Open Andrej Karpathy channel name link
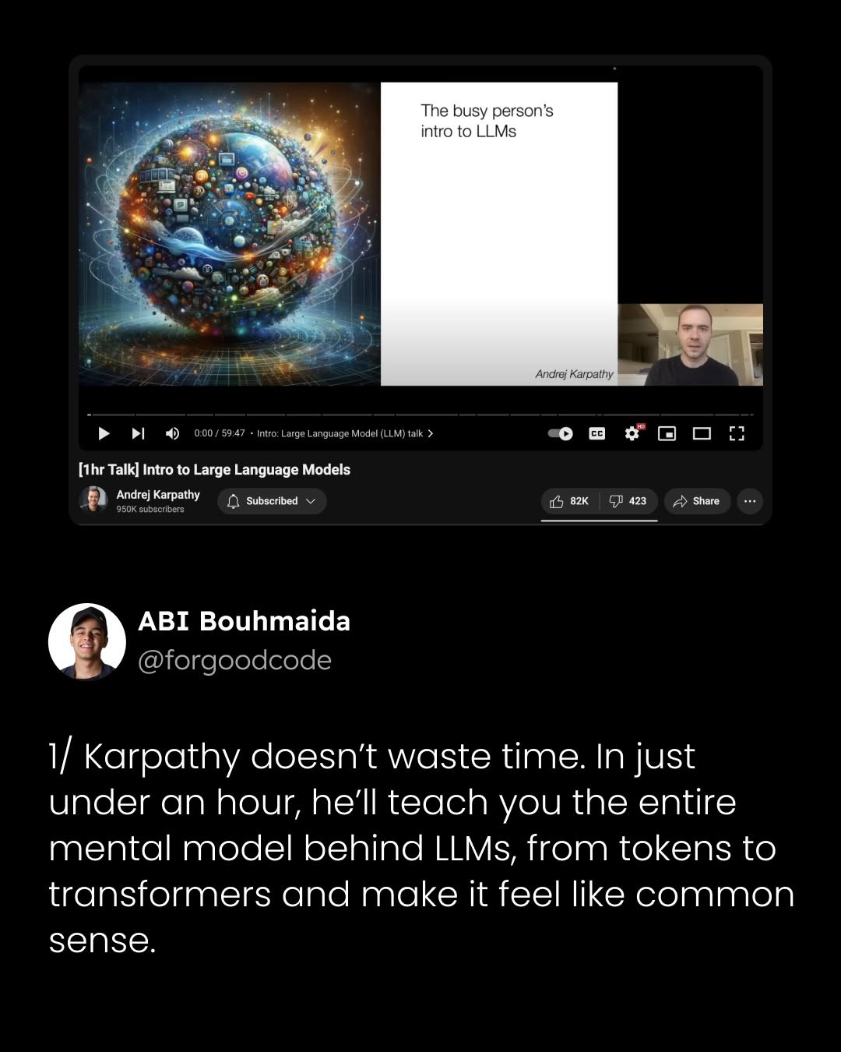 158,495
